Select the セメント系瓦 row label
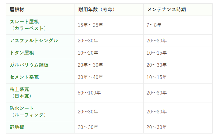Viewport: 219px width, 139px height. point(24,77)
